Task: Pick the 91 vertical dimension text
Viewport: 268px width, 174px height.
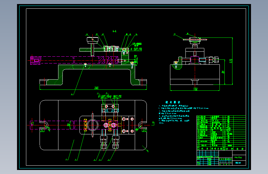Action: click(223, 72)
